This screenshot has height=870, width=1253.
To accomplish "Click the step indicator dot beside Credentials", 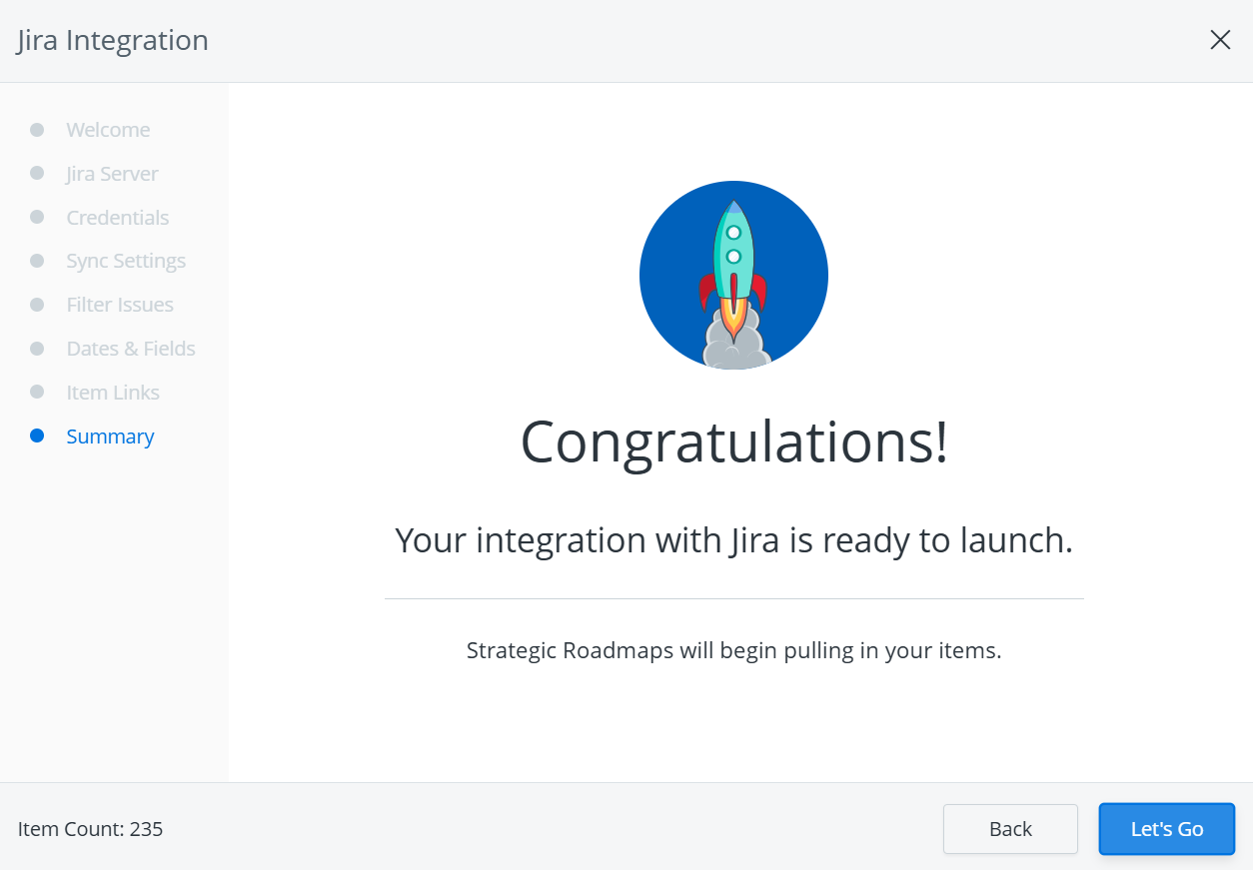I will [38, 217].
